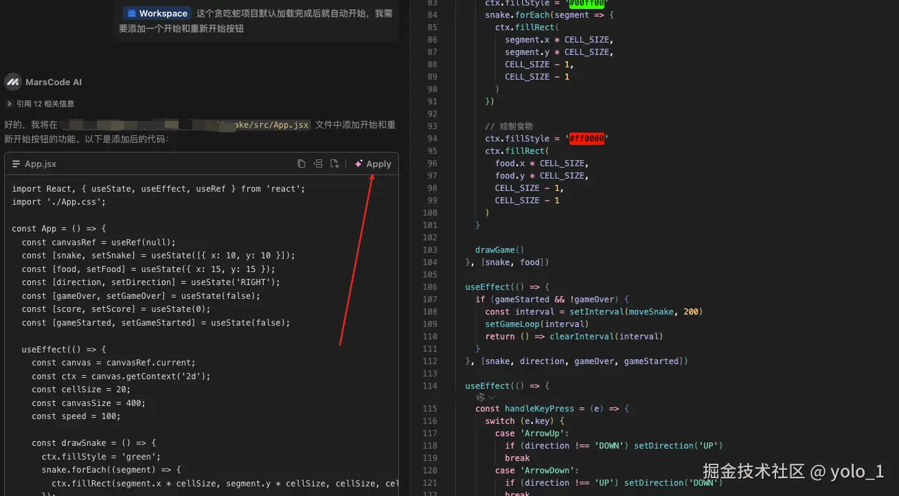
Task: Click the sparkle Apply button
Action: point(373,164)
